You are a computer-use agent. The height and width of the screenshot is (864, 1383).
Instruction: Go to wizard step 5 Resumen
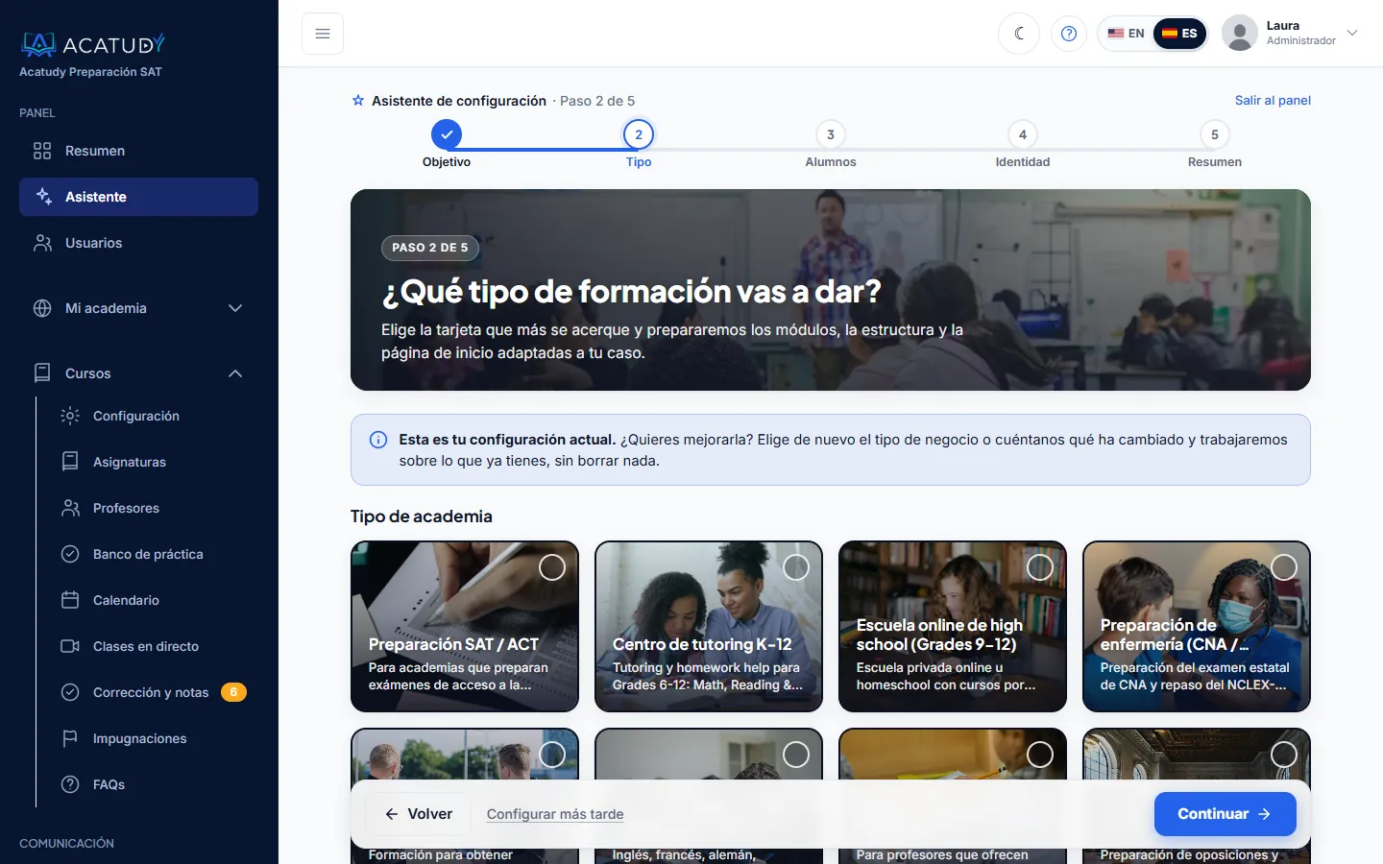coord(1215,144)
